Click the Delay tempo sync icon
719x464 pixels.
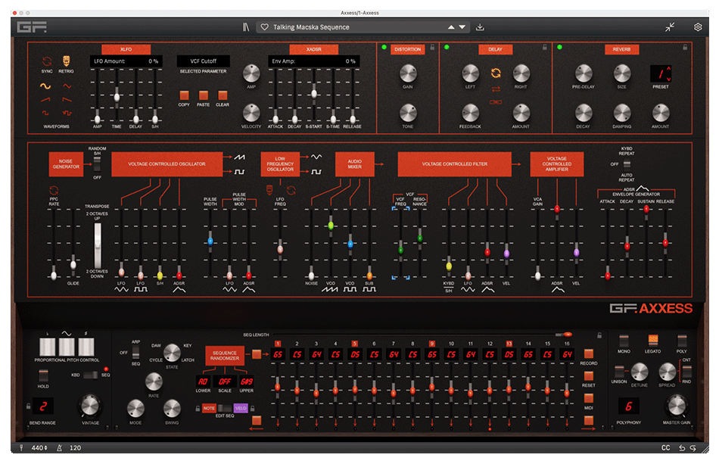tap(496, 73)
